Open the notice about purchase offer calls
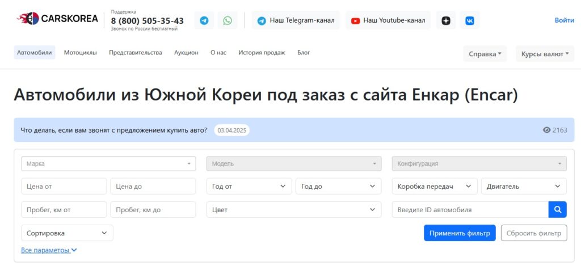The width and height of the screenshot is (581, 274). point(114,130)
